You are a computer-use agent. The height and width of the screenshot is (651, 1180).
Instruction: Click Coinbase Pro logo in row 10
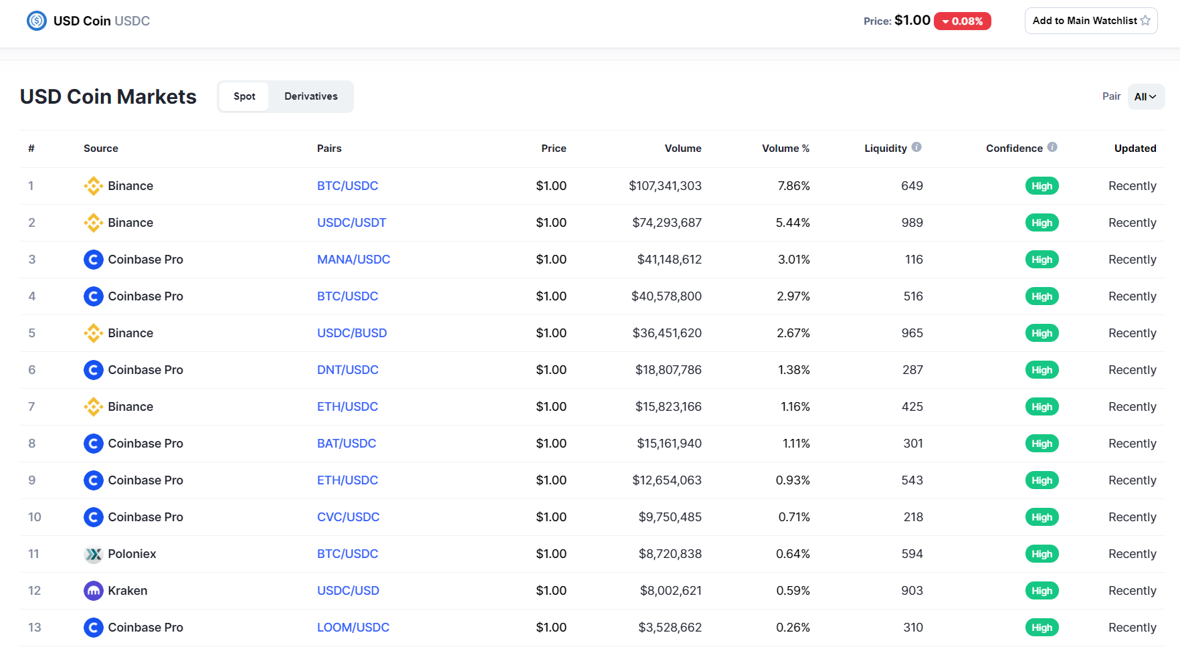point(94,517)
